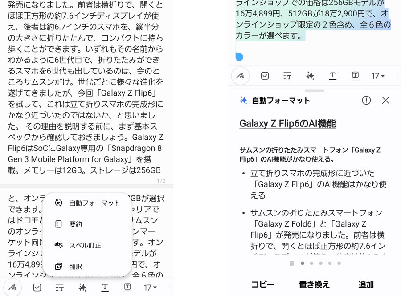The width and height of the screenshot is (401, 296).
Task: Tap the handwriting pen icon in right screen toolbar
Action: 240,76
